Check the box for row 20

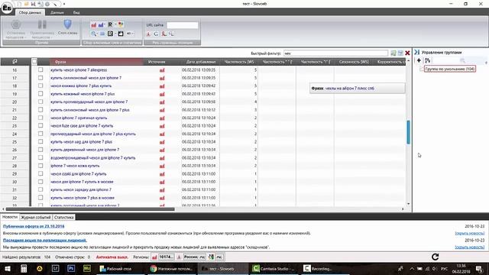40,102
